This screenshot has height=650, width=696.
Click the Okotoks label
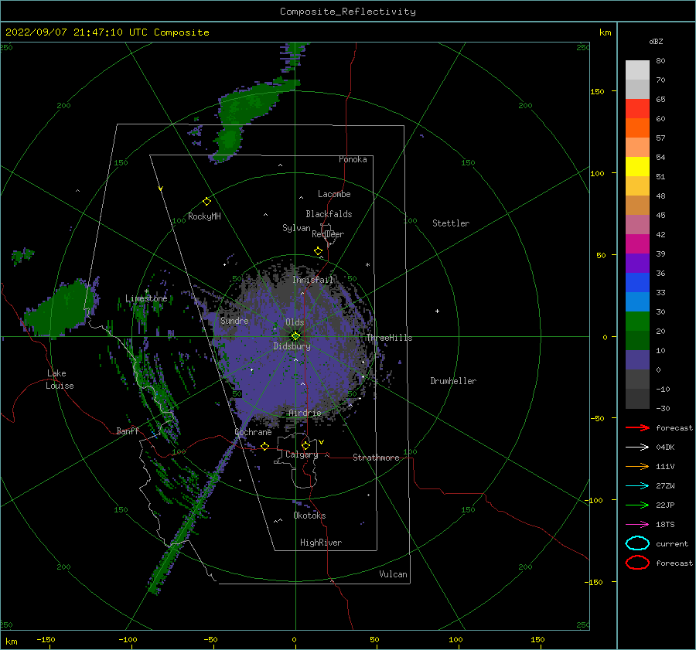point(309,516)
